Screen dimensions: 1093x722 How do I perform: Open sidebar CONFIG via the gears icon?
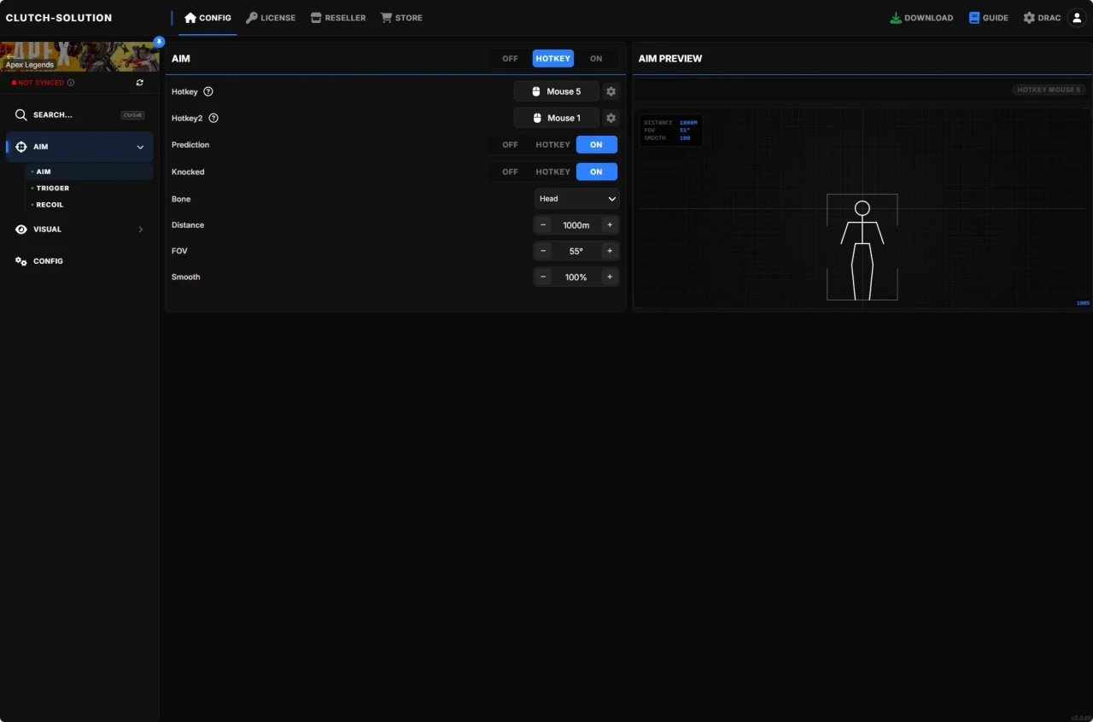20,261
